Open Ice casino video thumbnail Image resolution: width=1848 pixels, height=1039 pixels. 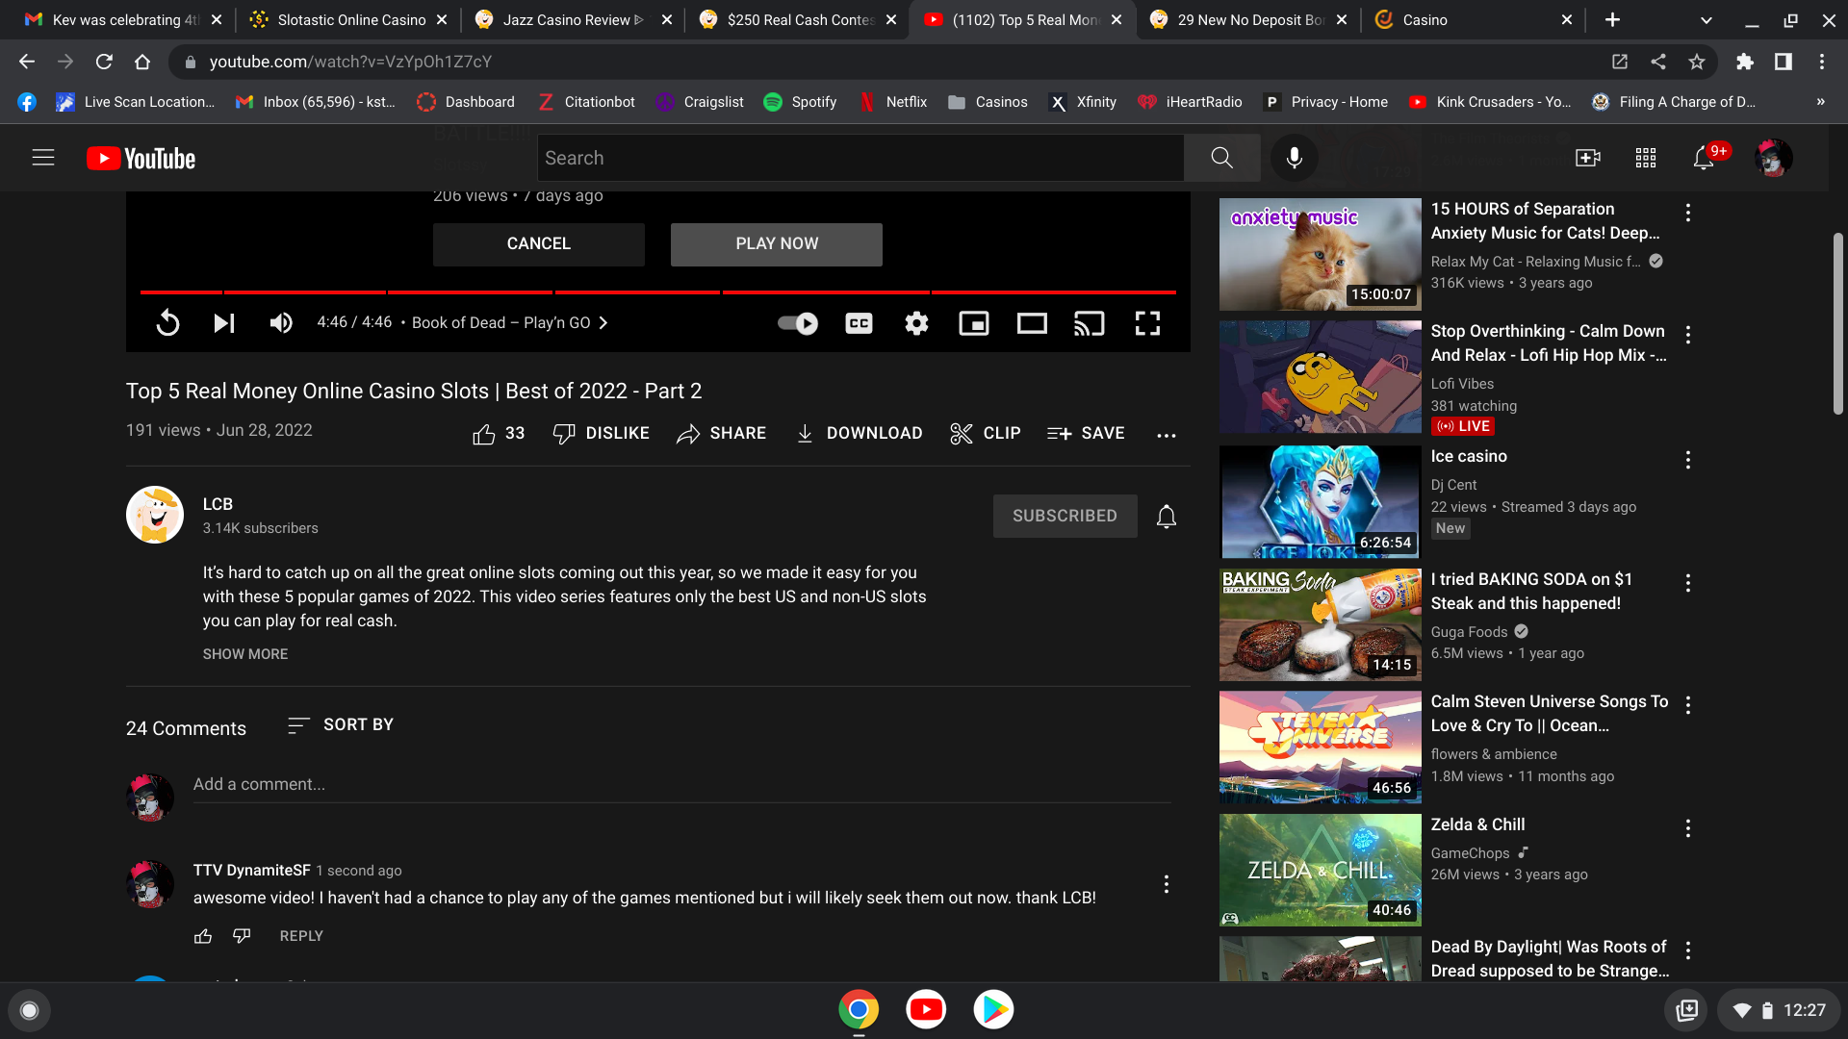point(1320,502)
